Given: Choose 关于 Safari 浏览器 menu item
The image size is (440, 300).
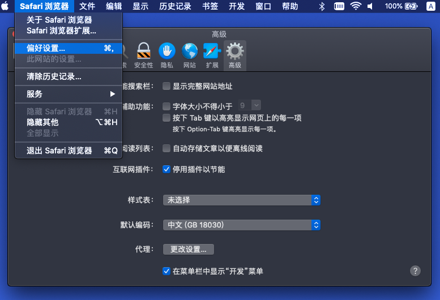Looking at the screenshot, I should [x=69, y=20].
